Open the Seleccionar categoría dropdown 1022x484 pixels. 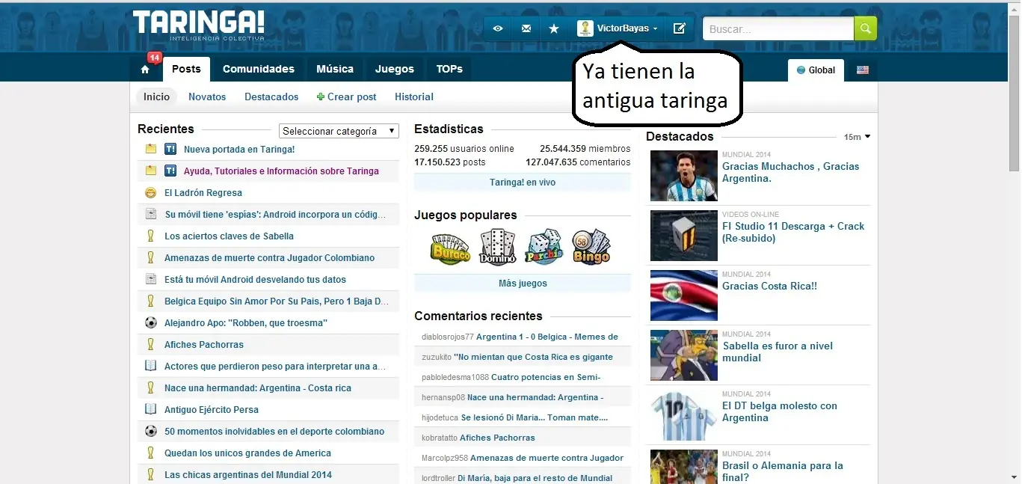339,131
